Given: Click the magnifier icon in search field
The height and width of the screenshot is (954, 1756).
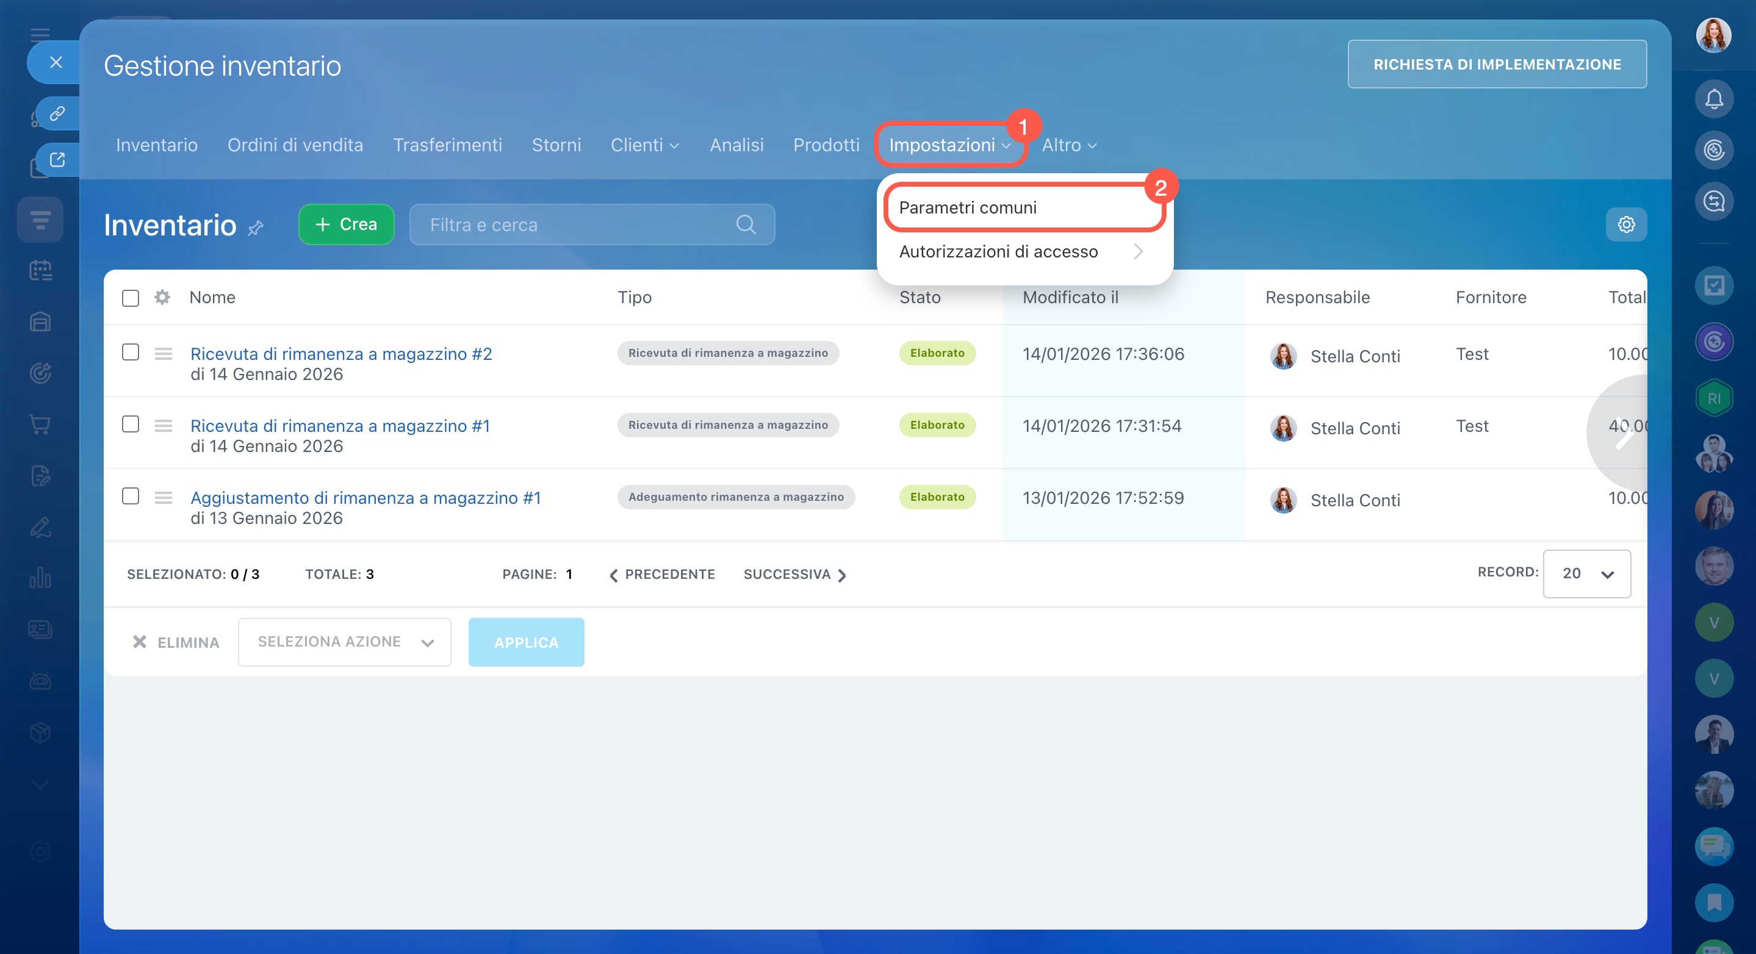Looking at the screenshot, I should pyautogui.click(x=746, y=225).
